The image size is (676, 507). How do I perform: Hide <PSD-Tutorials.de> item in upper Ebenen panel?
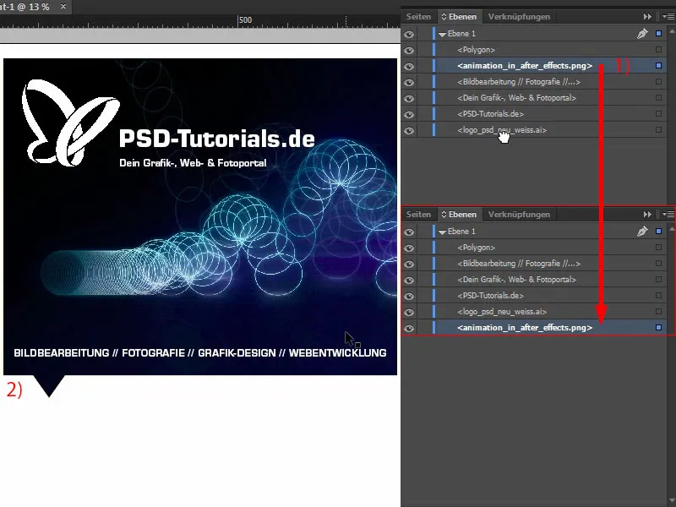tap(409, 114)
